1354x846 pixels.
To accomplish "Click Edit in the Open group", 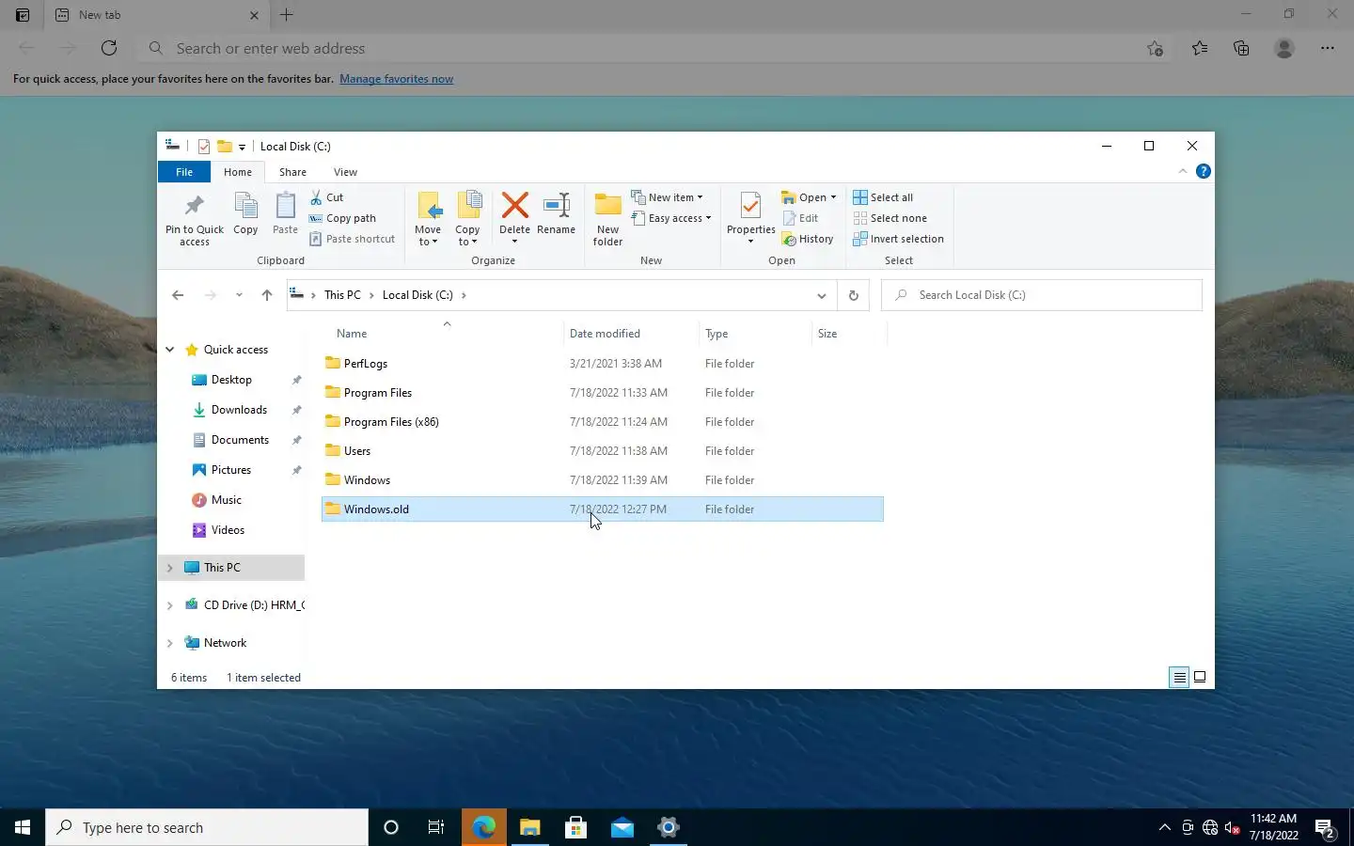I will [801, 218].
